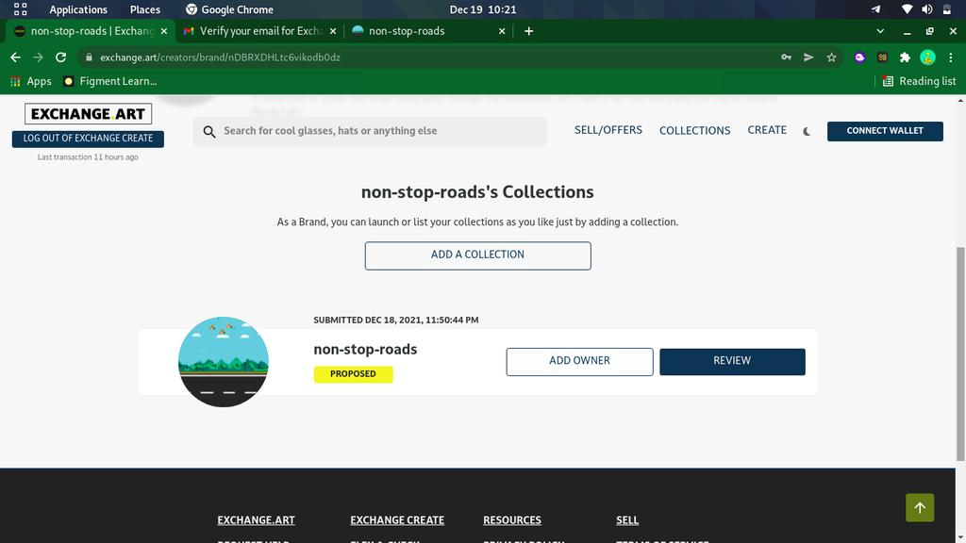The image size is (966, 543).
Task: Click the SUBMITTED DEC 18, 2021 timestamp
Action: (395, 320)
